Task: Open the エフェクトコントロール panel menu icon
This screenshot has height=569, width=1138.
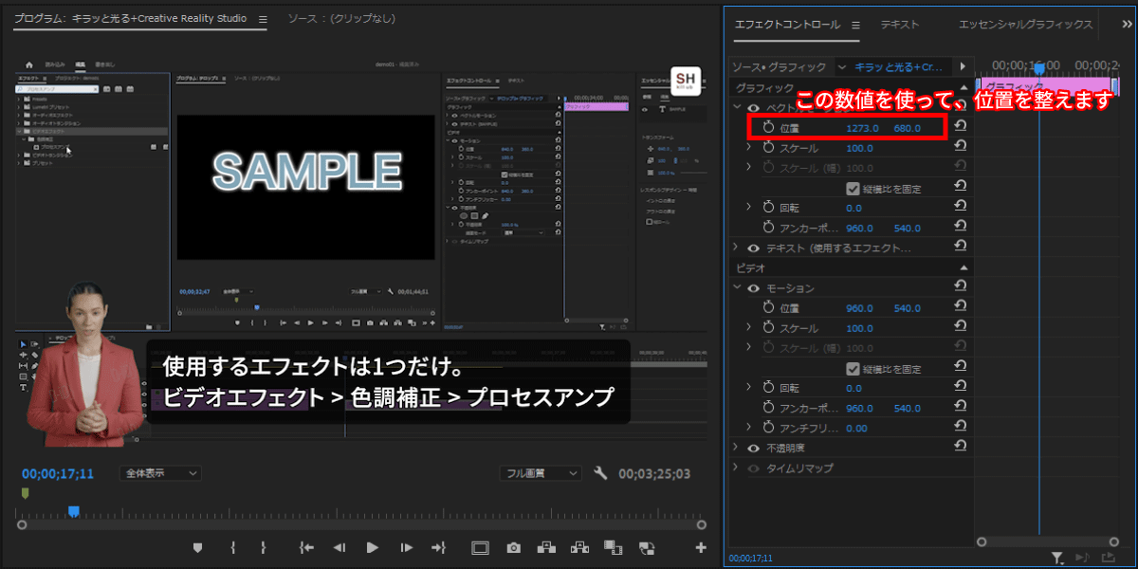Action: coord(854,25)
